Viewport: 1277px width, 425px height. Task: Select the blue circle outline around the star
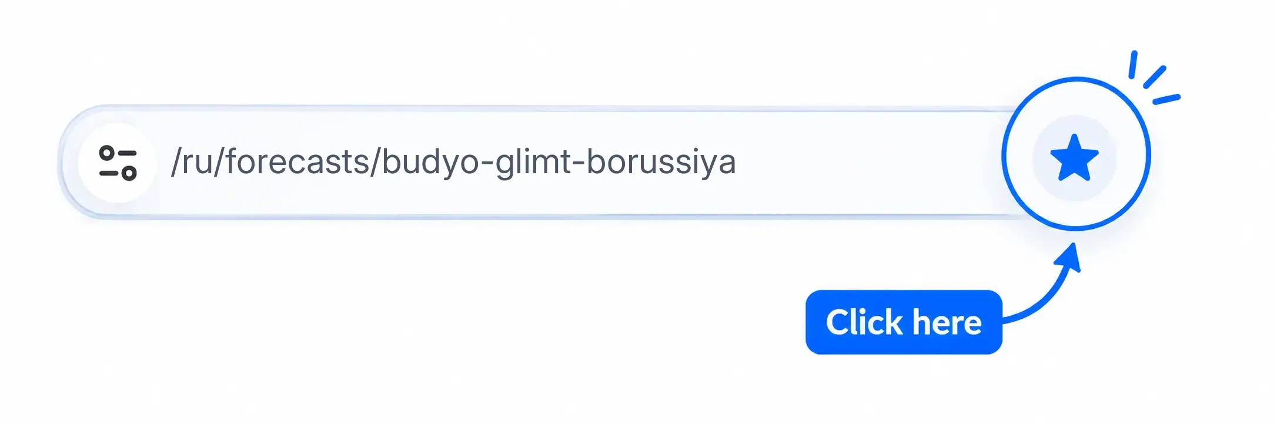coord(1076,154)
